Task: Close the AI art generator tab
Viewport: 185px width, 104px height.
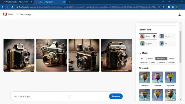Action: coord(32,2)
